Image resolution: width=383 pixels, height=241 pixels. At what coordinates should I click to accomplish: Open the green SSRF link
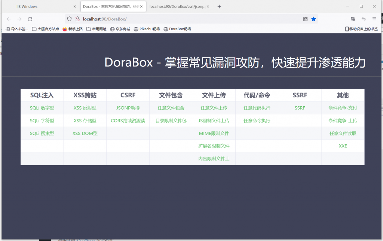click(x=300, y=108)
